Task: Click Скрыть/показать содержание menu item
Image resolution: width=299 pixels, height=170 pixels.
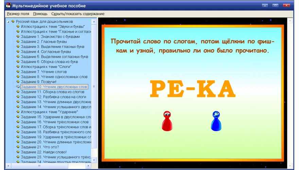Action: tap(78, 14)
